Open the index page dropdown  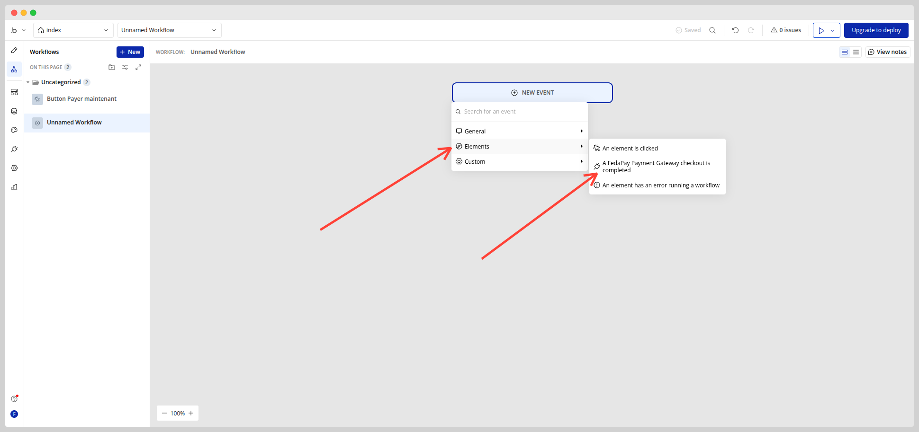coord(73,30)
